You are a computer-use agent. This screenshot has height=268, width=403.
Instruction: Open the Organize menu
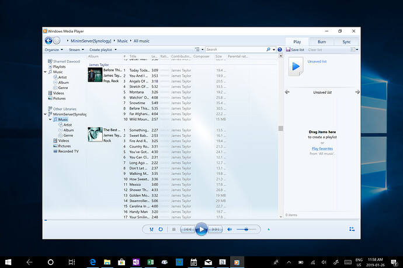click(54, 50)
